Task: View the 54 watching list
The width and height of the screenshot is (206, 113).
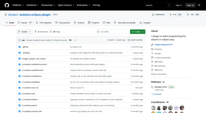Action: (x=158, y=66)
